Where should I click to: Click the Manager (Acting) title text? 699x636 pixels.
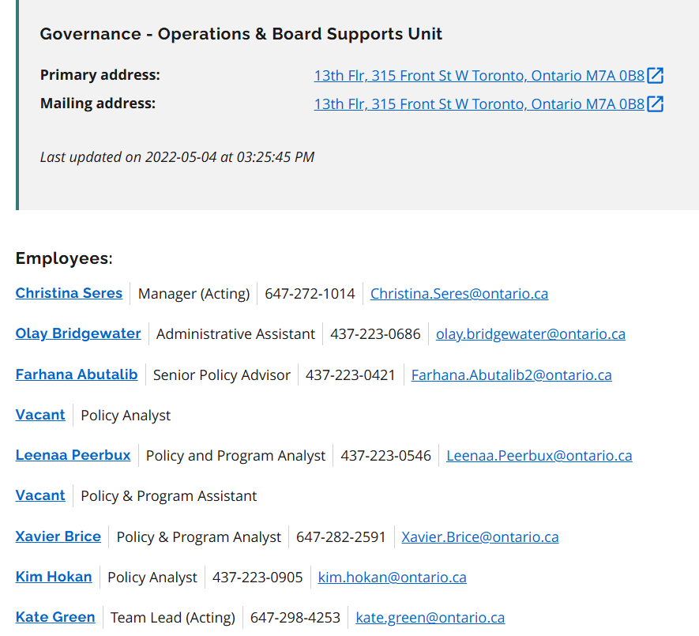[x=194, y=294]
